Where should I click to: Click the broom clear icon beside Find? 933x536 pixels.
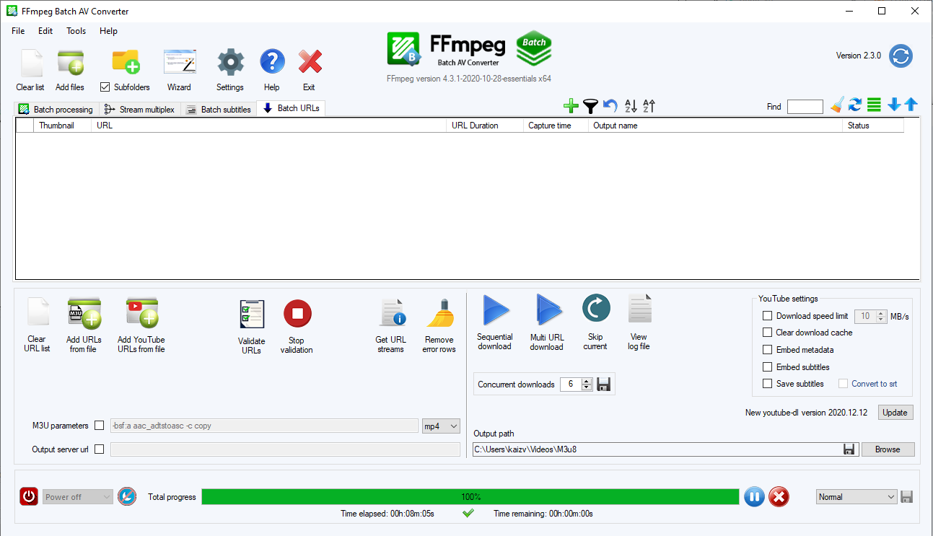(x=836, y=105)
